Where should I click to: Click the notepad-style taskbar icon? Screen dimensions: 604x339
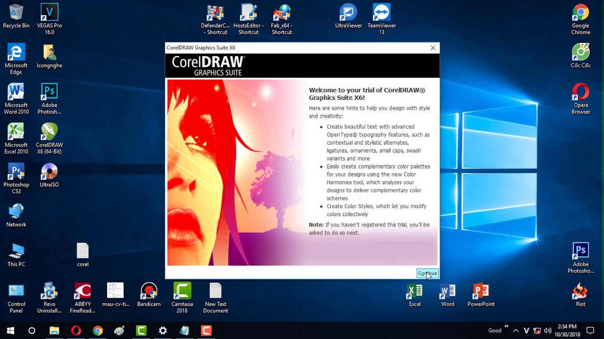pyautogui.click(x=185, y=331)
